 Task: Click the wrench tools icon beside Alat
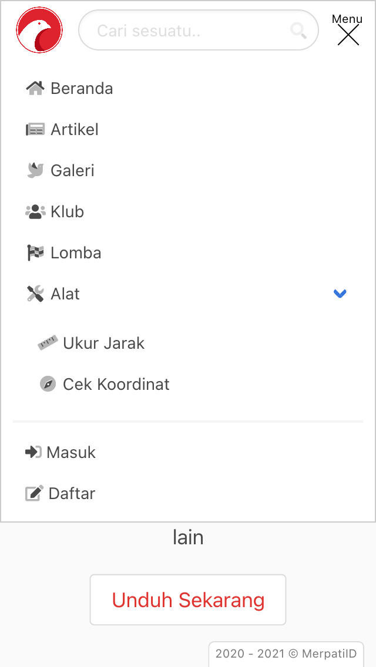[35, 294]
